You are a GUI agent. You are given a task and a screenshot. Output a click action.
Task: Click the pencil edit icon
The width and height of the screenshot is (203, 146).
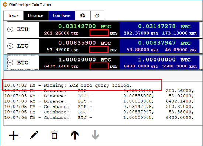34,135
